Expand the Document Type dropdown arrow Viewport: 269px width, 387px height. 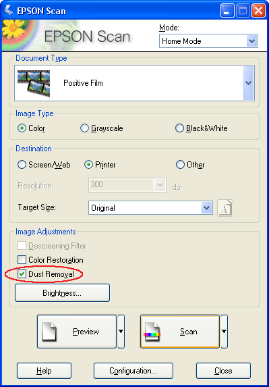[249, 83]
